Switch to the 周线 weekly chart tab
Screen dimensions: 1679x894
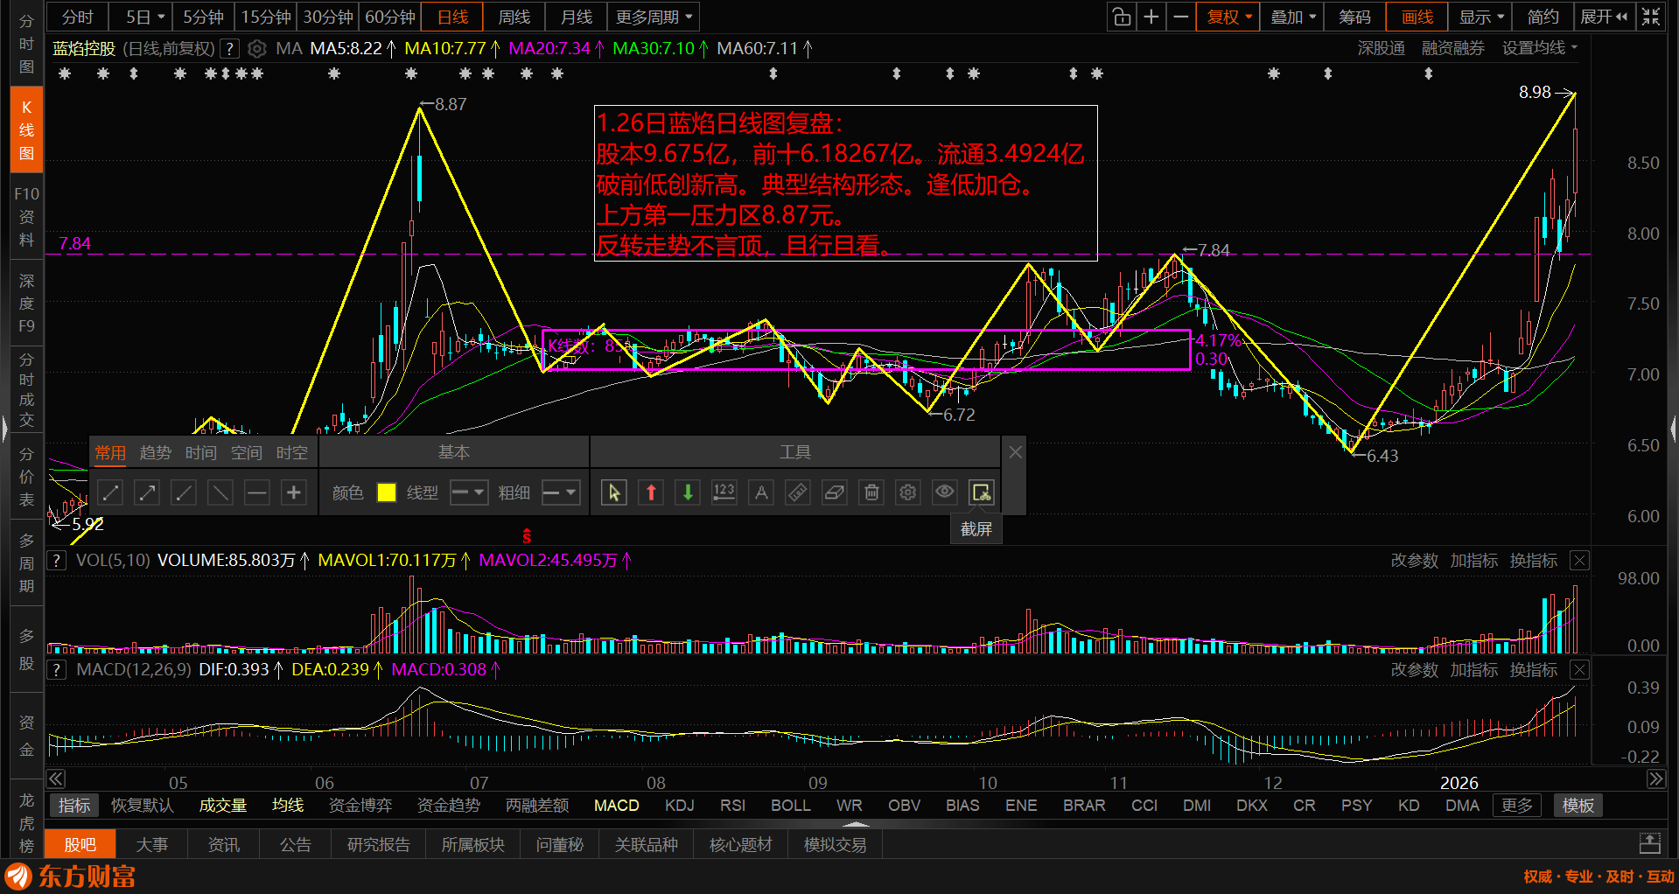[x=514, y=17]
